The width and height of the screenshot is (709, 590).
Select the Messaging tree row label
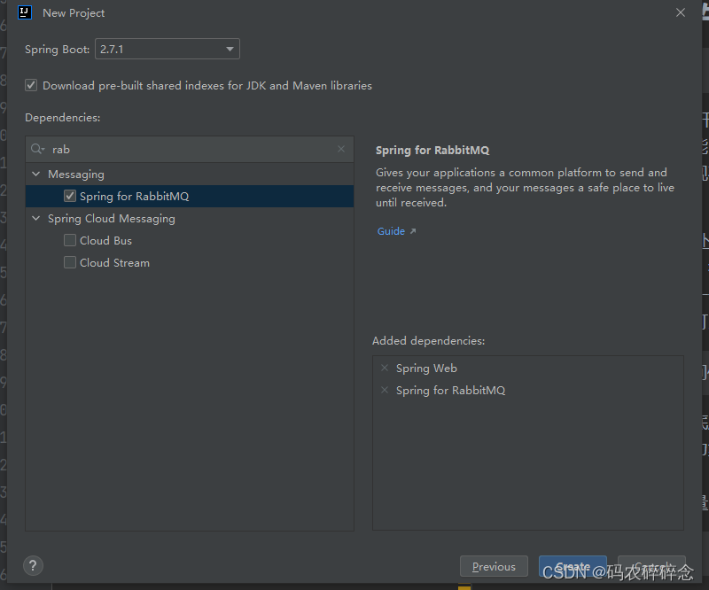(x=76, y=174)
